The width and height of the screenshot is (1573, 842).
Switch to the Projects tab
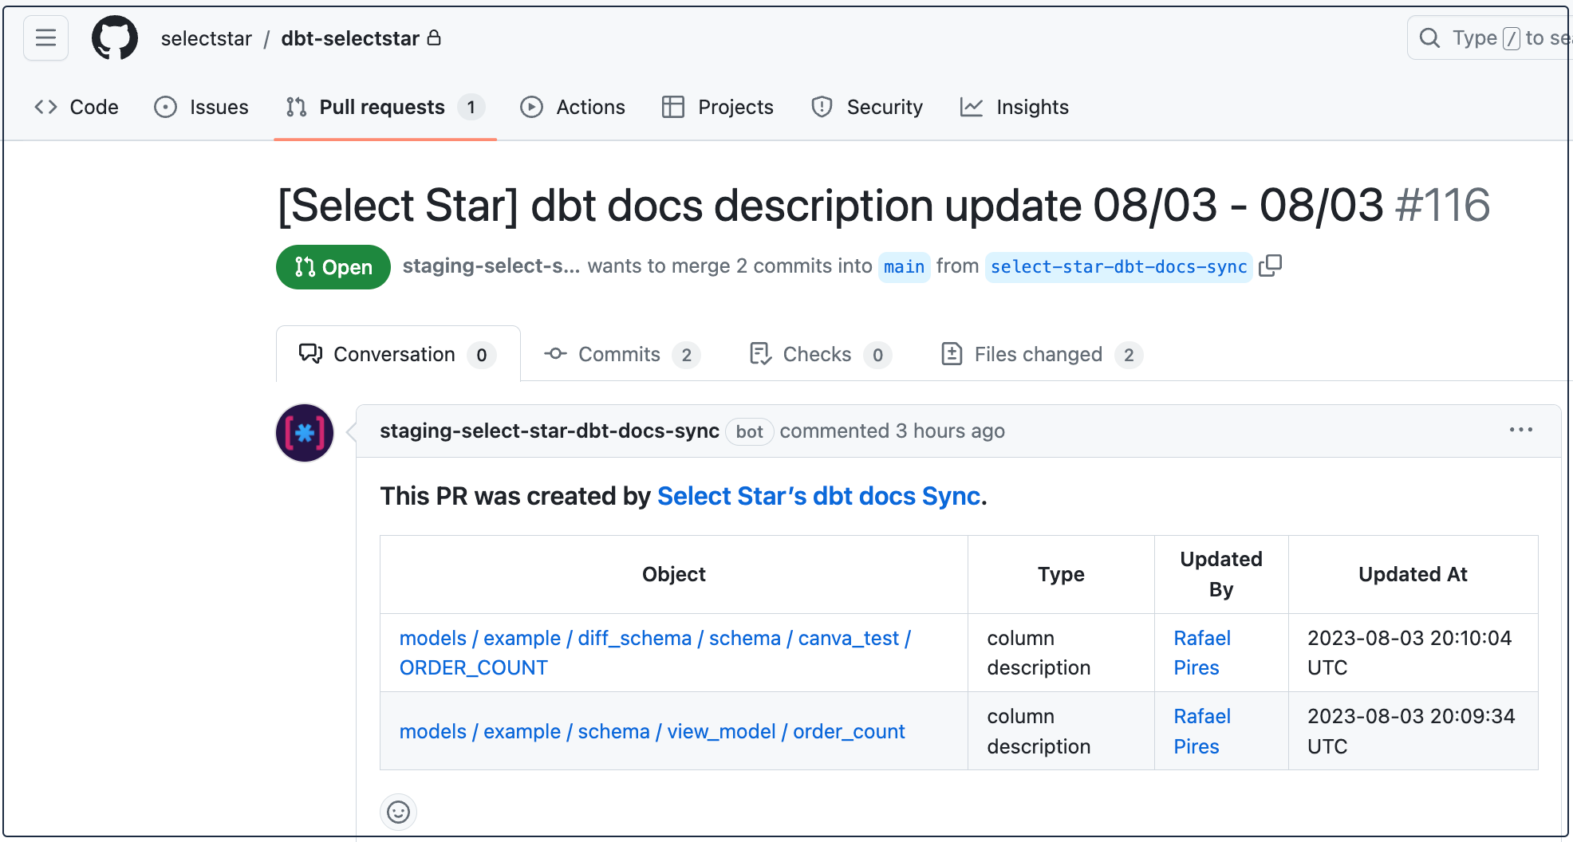[x=718, y=107]
